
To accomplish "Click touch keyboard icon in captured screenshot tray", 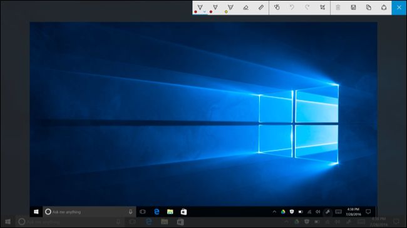I will (x=338, y=212).
